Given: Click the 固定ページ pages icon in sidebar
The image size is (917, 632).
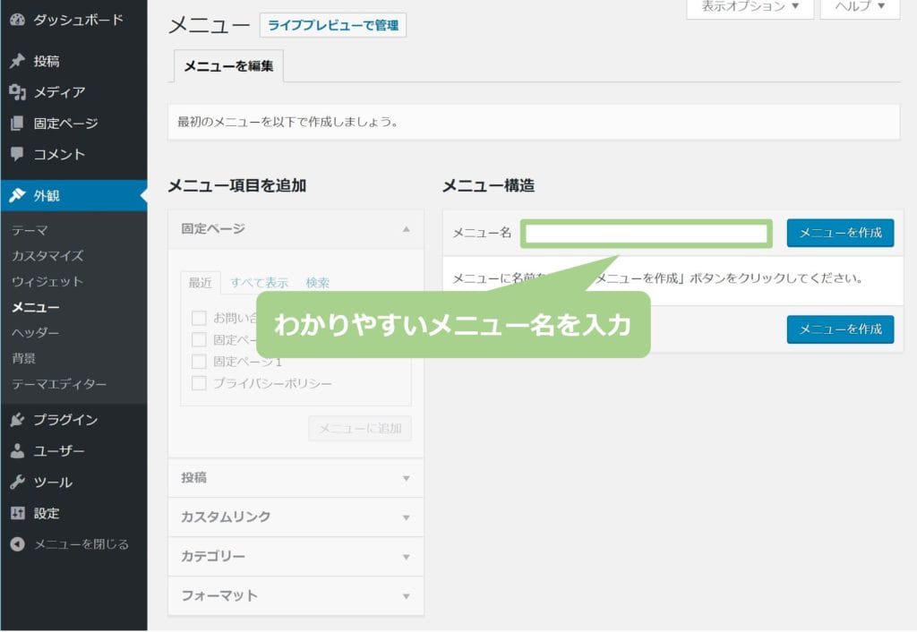Looking at the screenshot, I should [x=17, y=124].
